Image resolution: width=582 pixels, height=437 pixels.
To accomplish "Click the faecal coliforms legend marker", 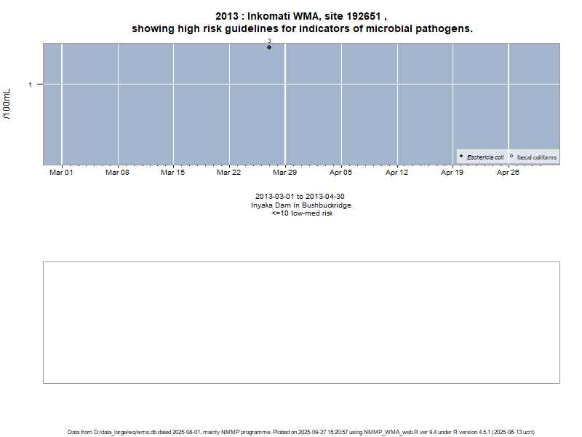I will [x=511, y=157].
